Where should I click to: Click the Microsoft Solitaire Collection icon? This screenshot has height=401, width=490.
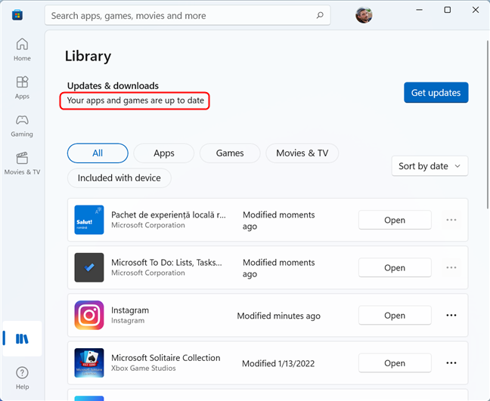coord(89,363)
